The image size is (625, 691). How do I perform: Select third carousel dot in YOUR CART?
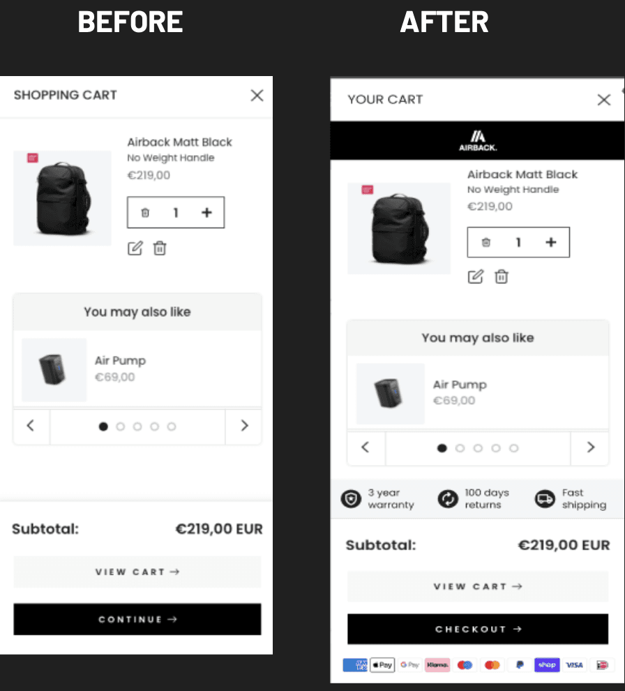click(x=478, y=448)
